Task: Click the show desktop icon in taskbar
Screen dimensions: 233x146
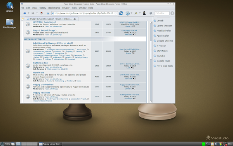Action: [13, 144]
